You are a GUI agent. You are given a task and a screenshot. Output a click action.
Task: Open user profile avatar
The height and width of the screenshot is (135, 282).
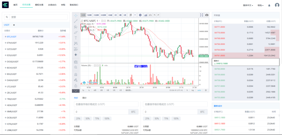(x=277, y=5)
